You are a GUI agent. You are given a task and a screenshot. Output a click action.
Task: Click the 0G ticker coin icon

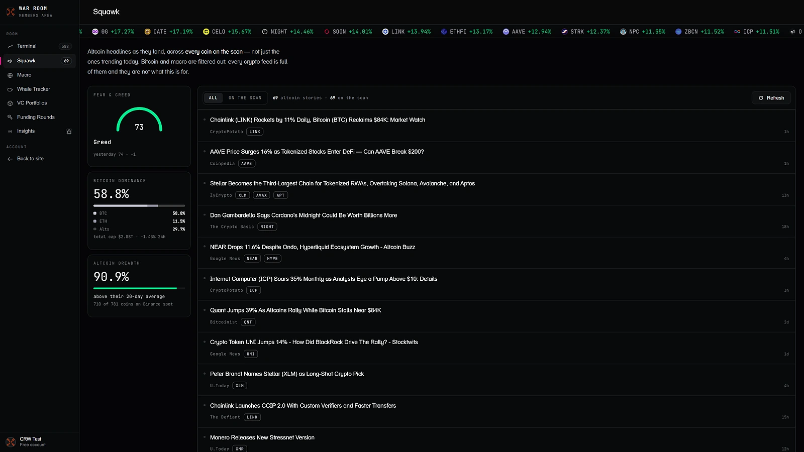[95, 32]
